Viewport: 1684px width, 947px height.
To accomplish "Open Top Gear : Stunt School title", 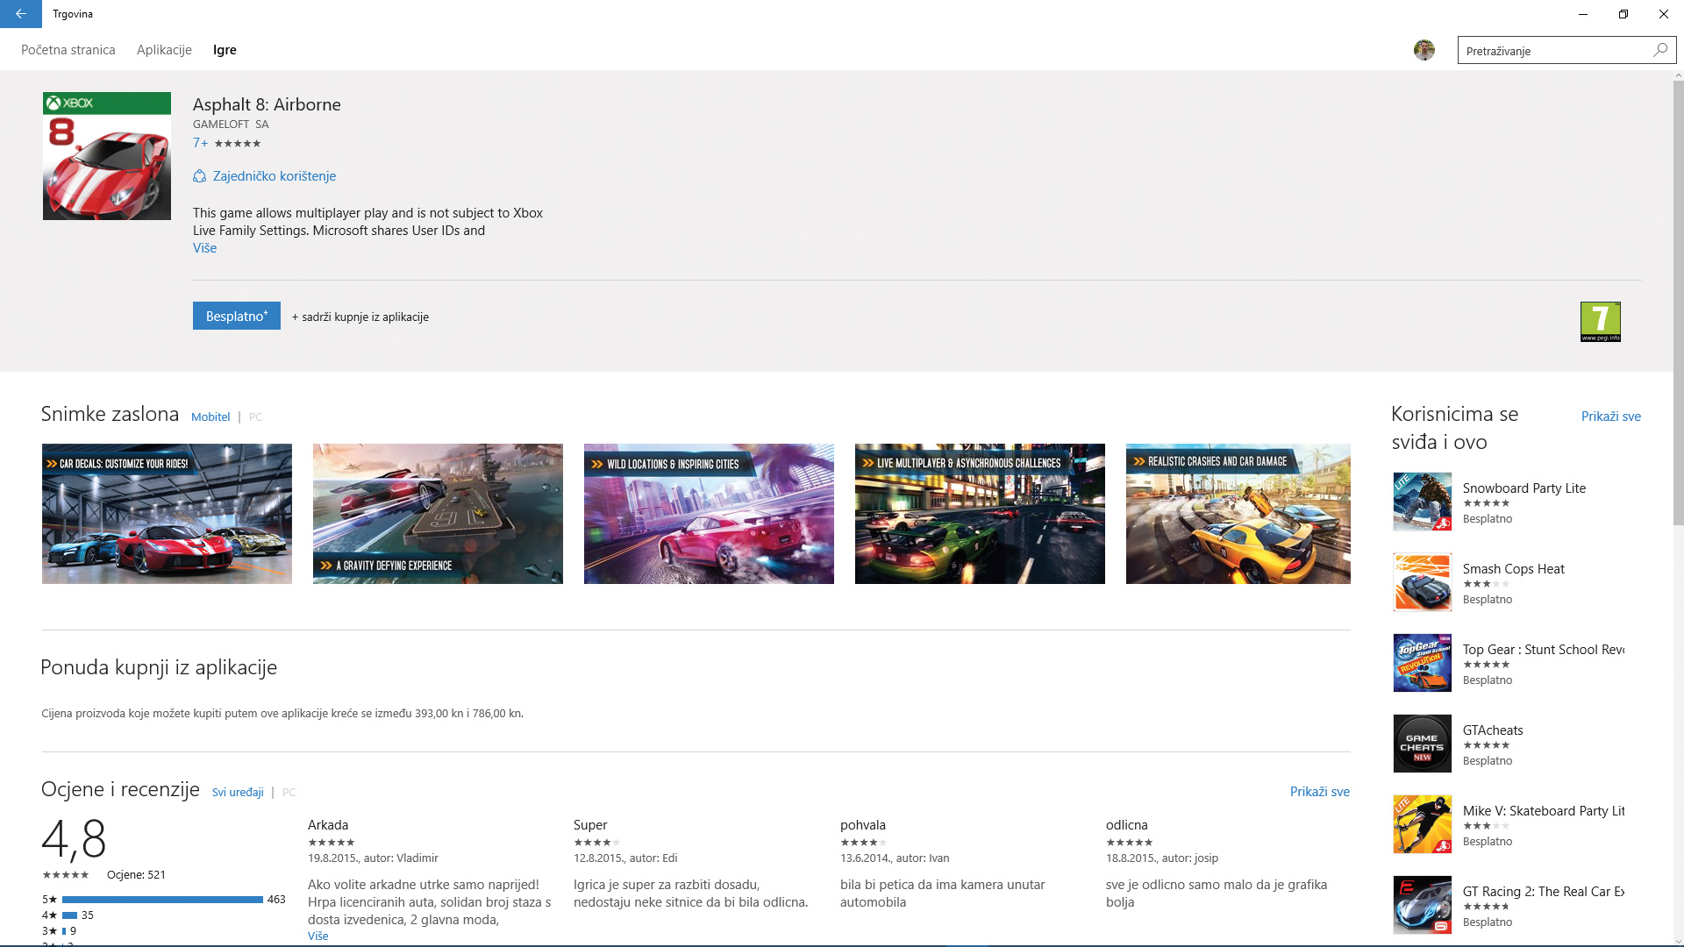I will (1543, 650).
